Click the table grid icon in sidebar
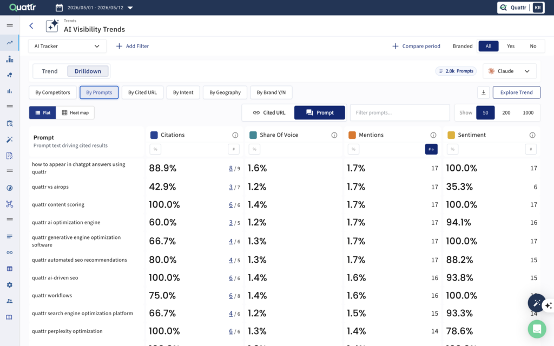Screen dimensions: 554x346 [10, 269]
